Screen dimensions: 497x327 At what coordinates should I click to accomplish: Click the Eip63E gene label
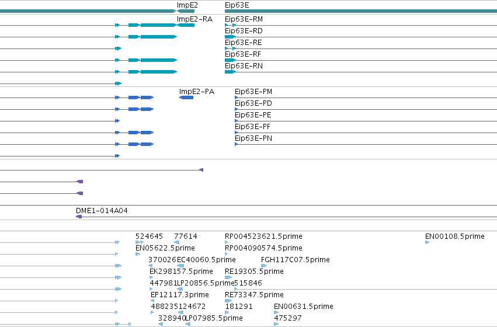[x=237, y=5]
